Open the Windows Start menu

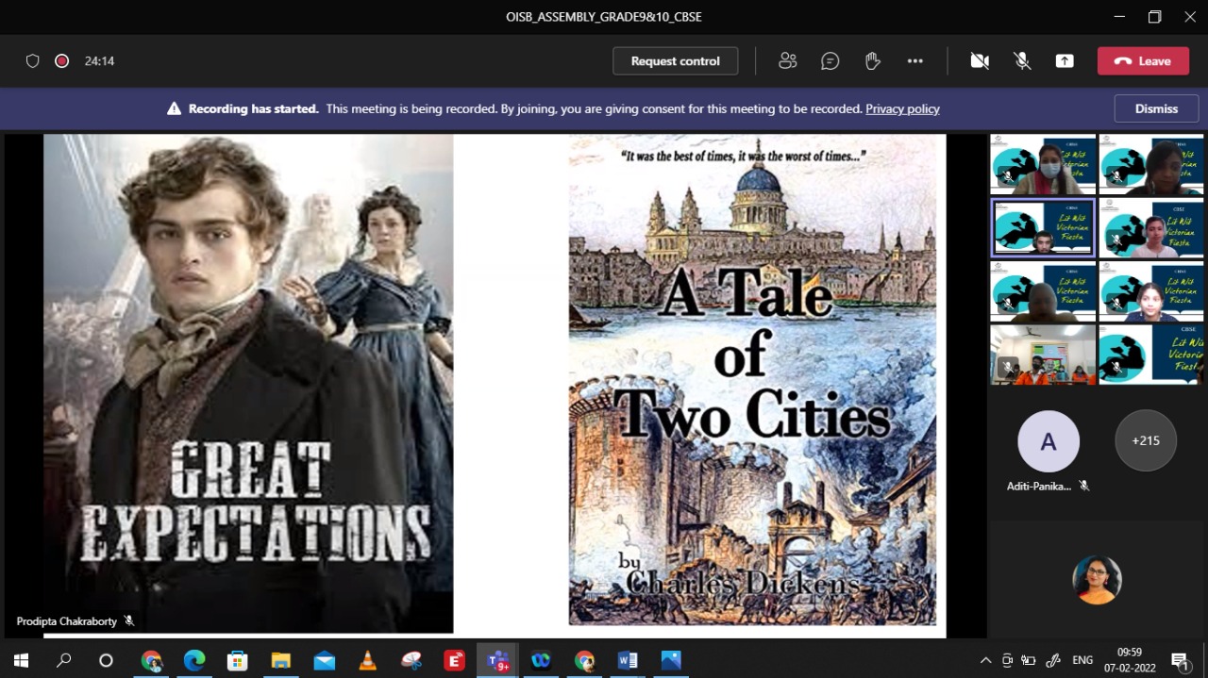coord(21,660)
